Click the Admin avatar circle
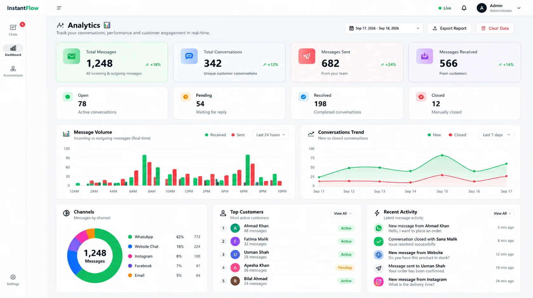The height and width of the screenshot is (298, 533). (x=482, y=8)
